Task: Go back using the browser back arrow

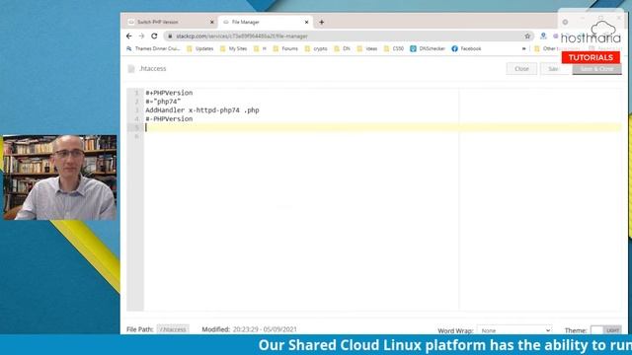Action: (129, 36)
